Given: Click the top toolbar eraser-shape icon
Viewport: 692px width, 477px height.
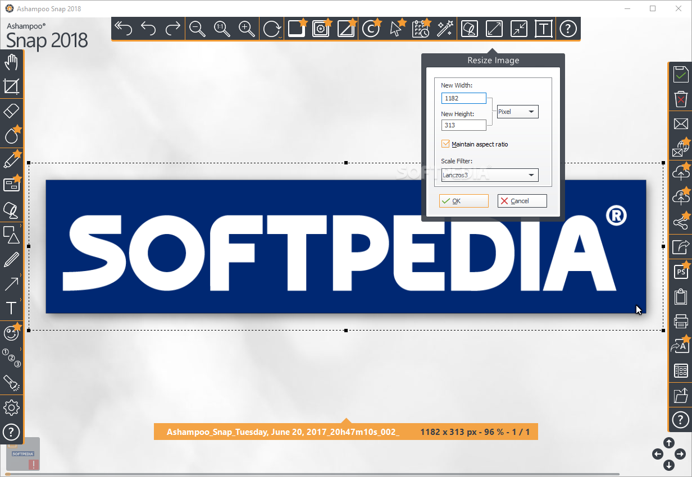Looking at the screenshot, I should coord(470,28).
